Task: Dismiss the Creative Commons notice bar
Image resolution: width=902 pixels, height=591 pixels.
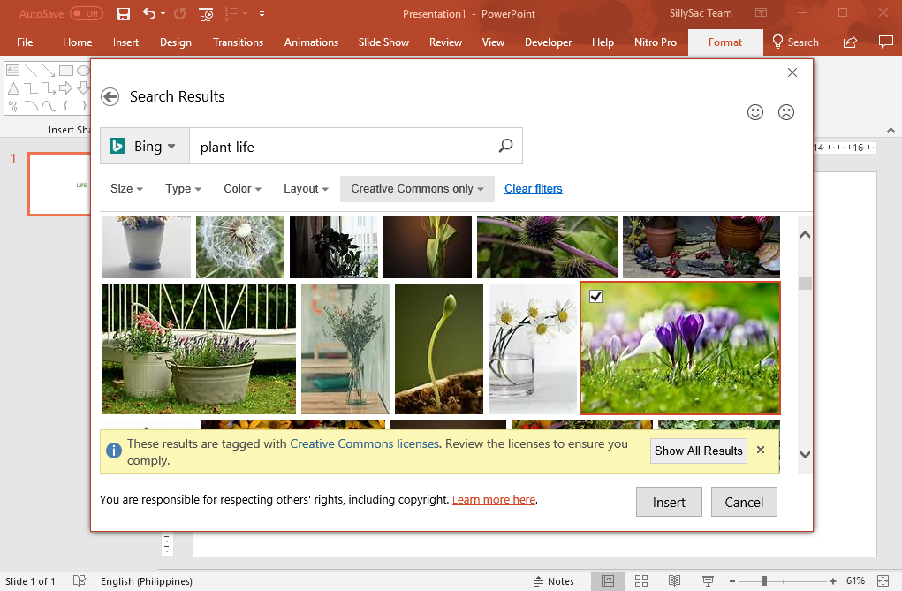Action: (x=761, y=451)
